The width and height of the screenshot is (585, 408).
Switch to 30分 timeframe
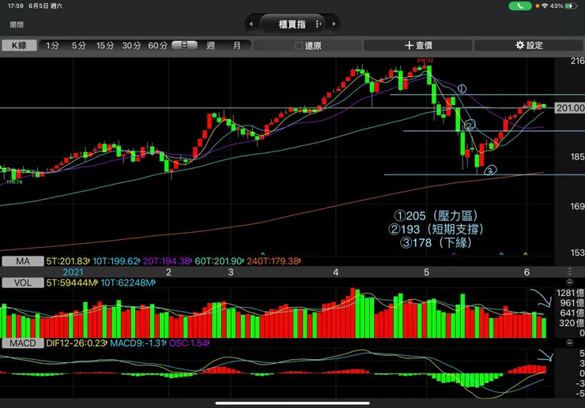coord(131,46)
